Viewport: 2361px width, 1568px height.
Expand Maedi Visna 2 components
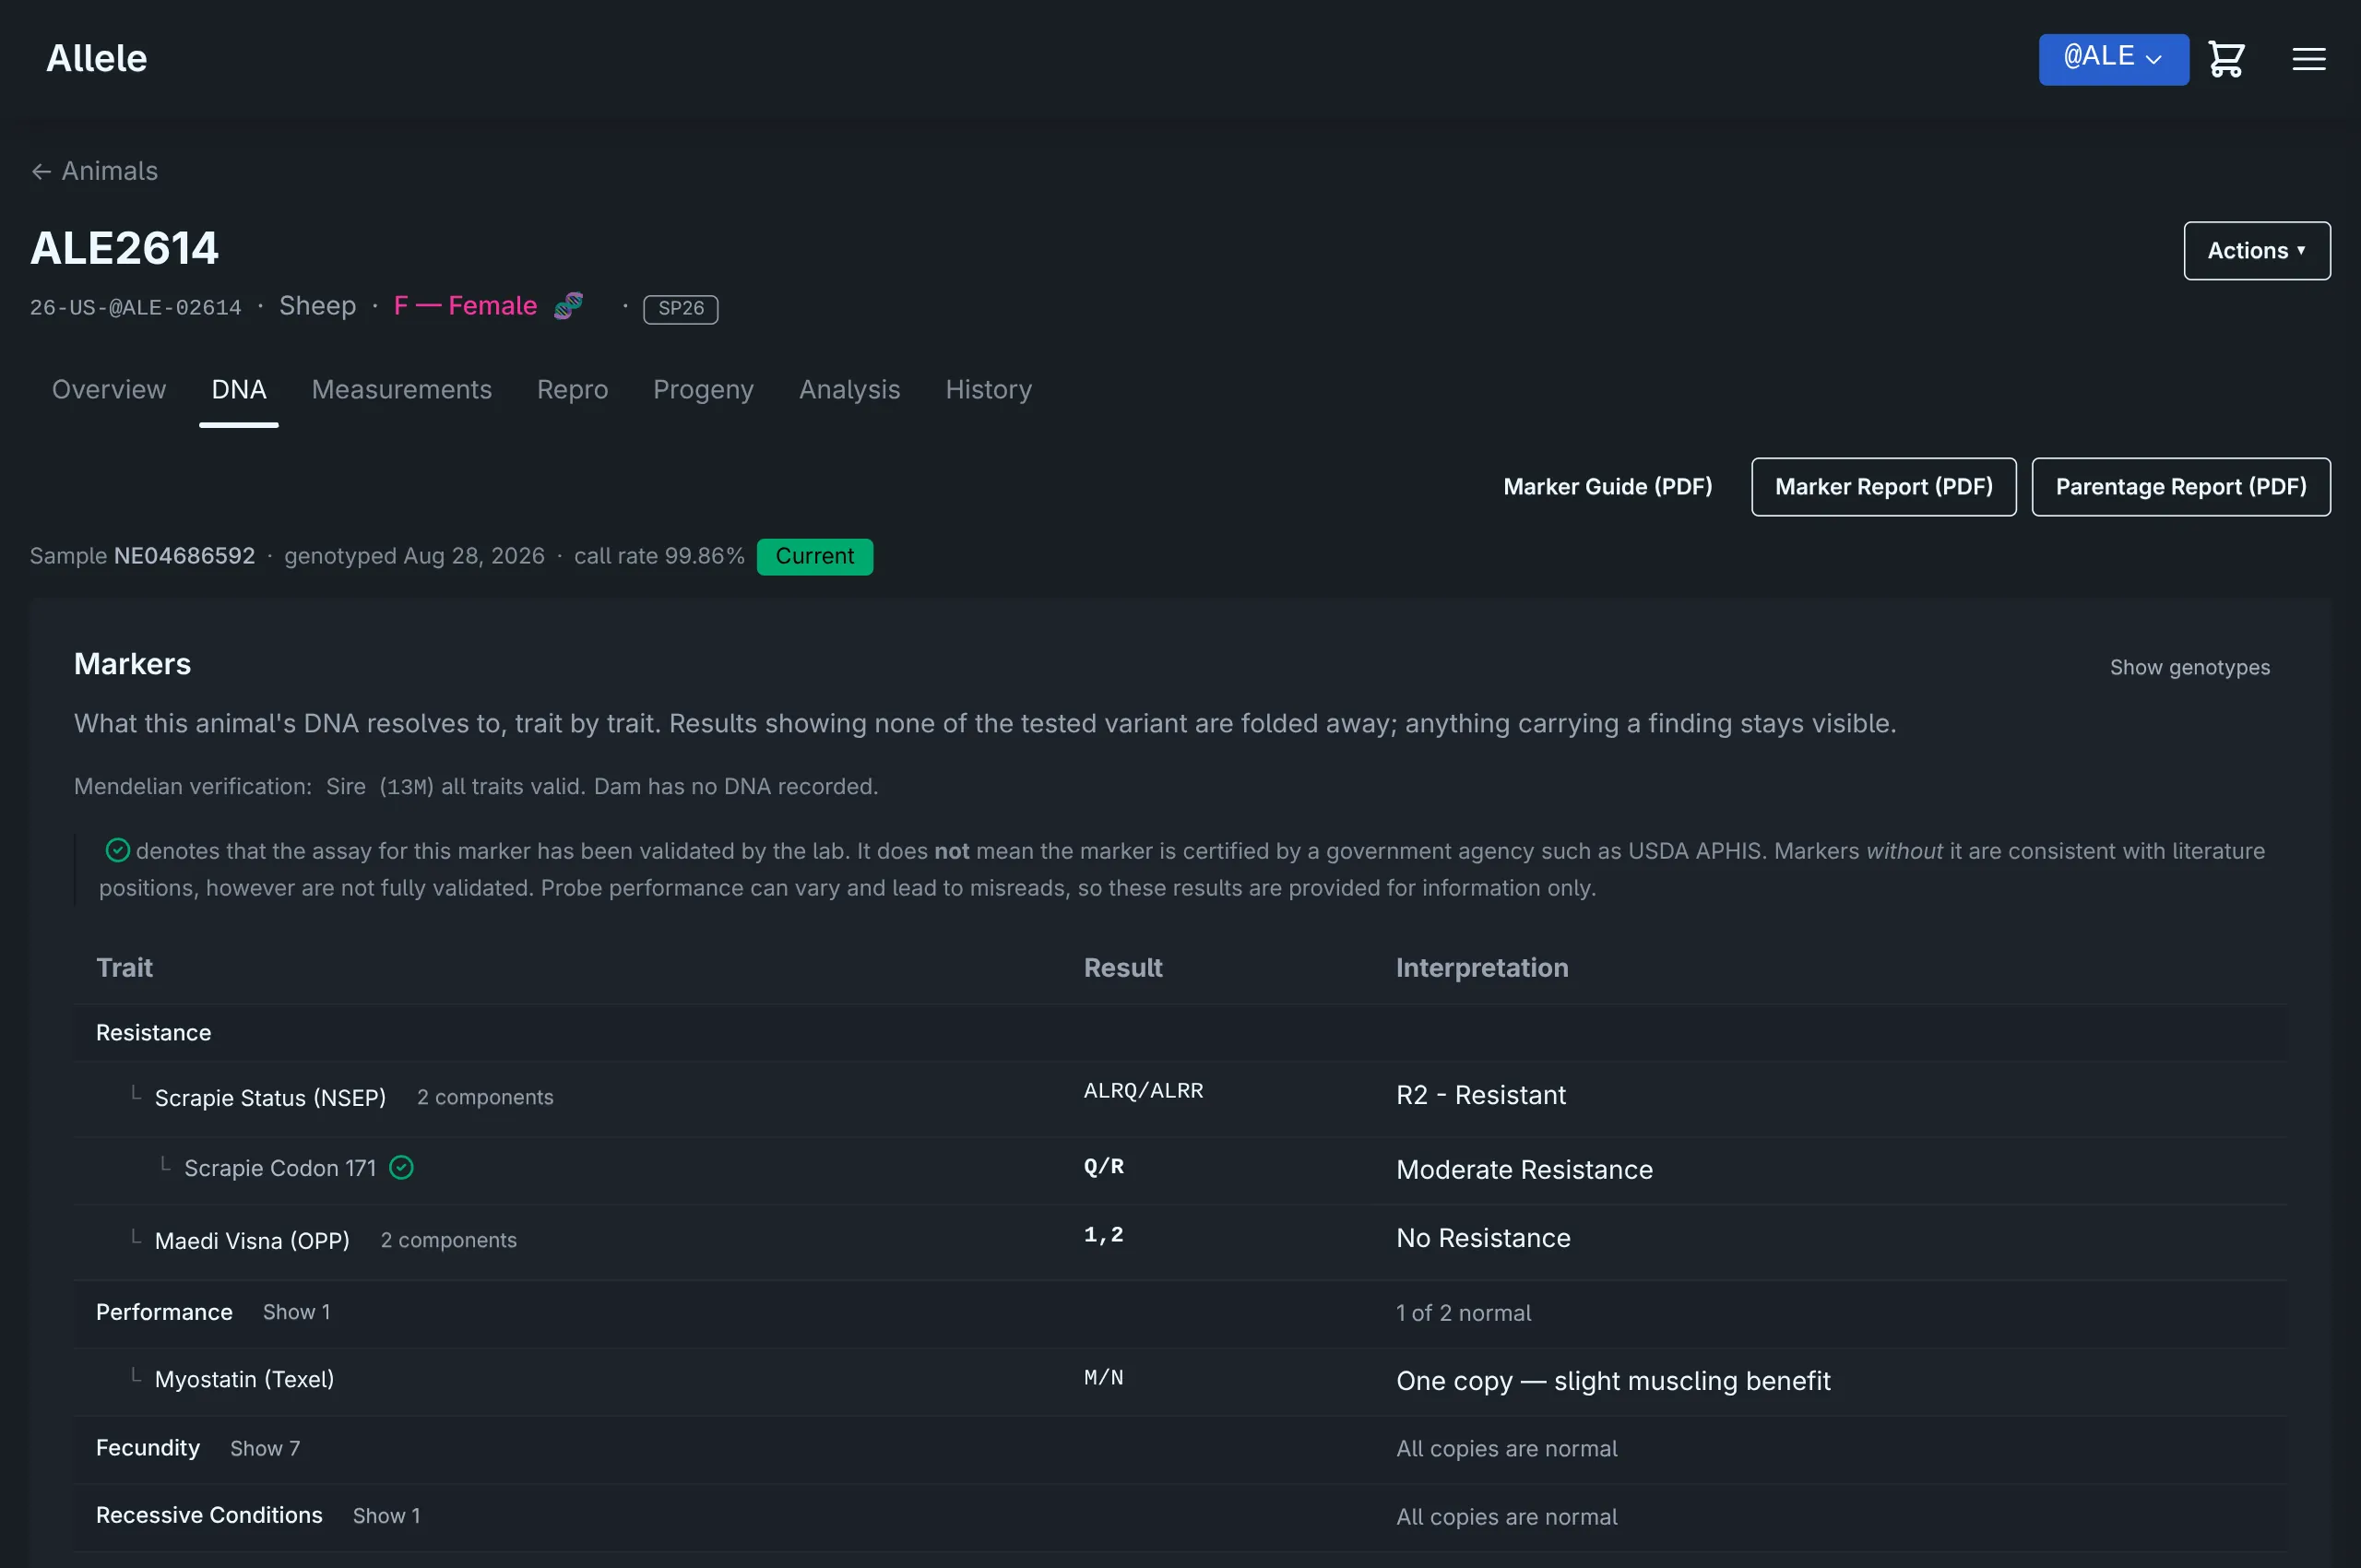click(448, 1240)
